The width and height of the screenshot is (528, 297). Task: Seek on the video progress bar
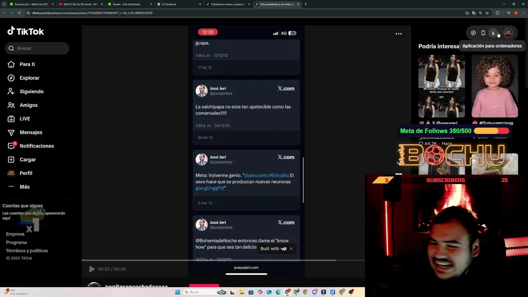223,260
